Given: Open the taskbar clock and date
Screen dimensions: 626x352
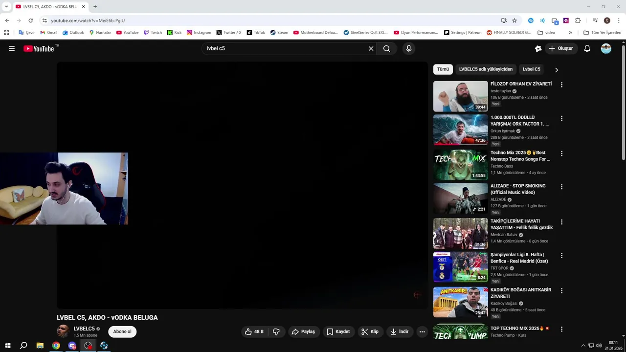Looking at the screenshot, I should click(613, 346).
